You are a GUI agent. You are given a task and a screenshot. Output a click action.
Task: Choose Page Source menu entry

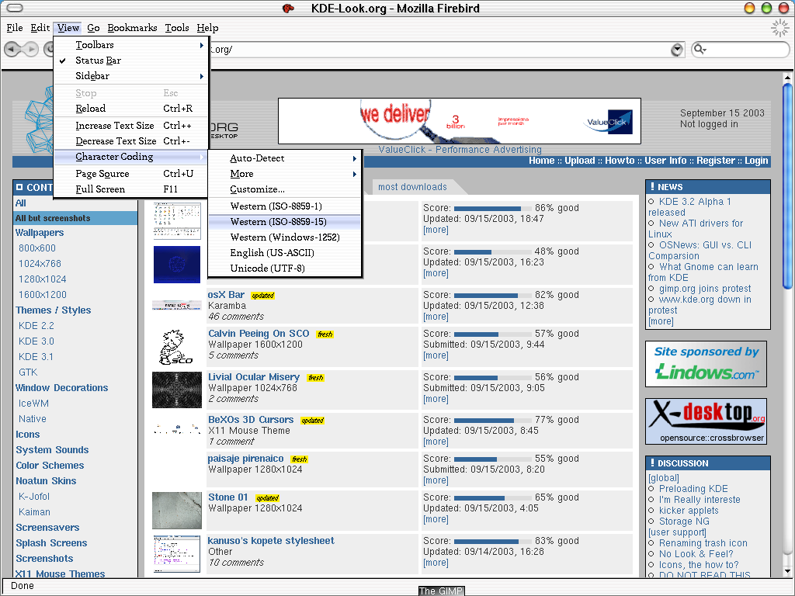130,174
